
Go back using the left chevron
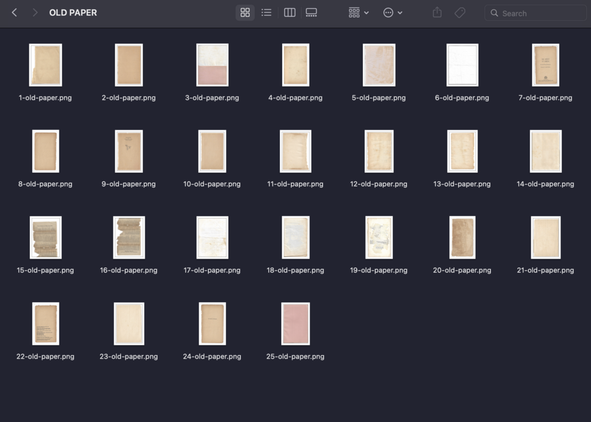coord(14,13)
